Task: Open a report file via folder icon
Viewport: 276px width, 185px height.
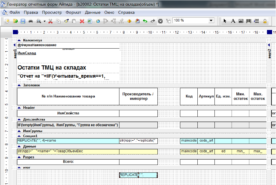Action: pyautogui.click(x=15, y=21)
